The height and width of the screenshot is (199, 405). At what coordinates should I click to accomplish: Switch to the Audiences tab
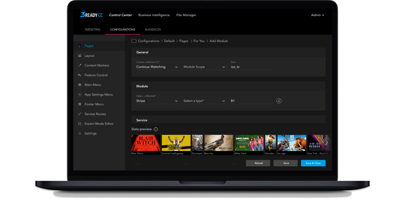tap(153, 29)
